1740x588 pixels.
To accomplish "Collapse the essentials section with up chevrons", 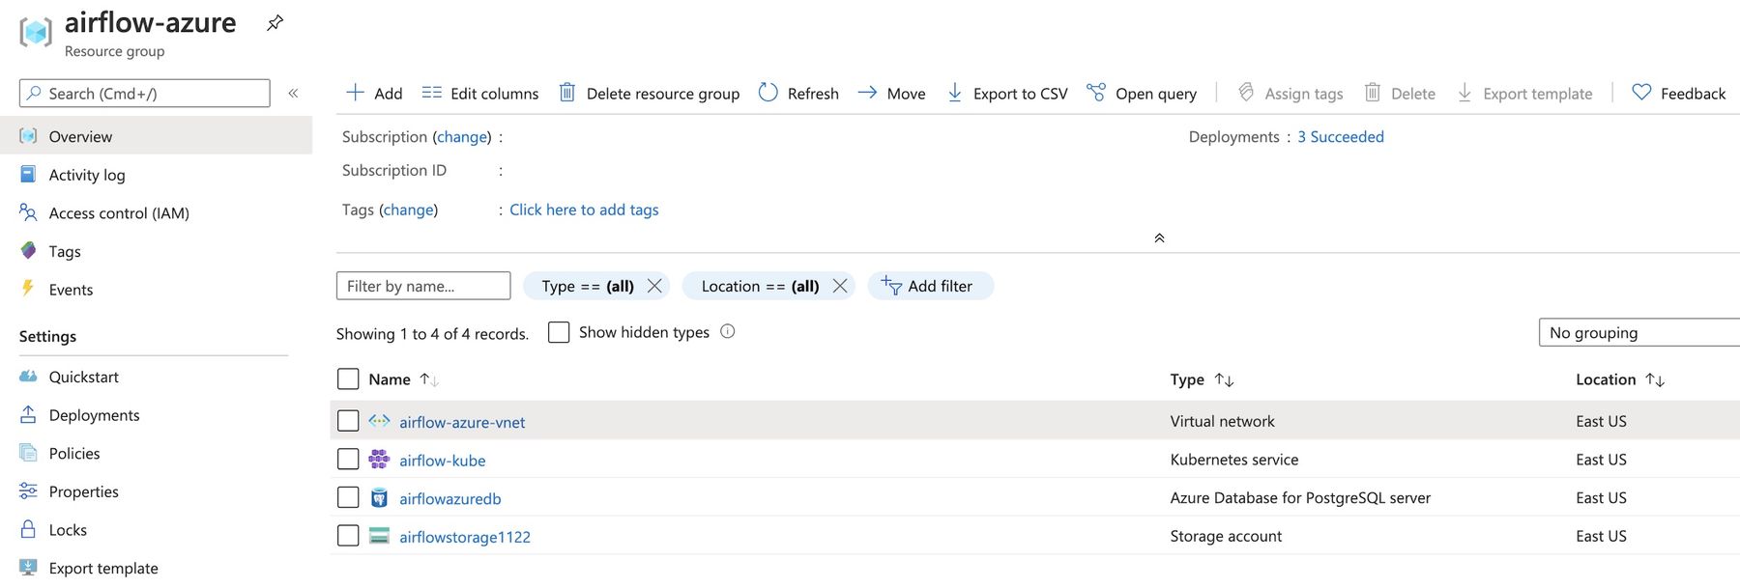I will coord(1159,238).
